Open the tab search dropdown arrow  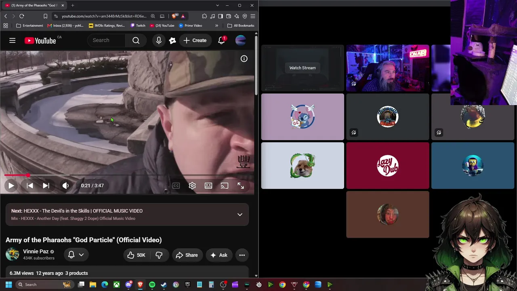[217, 5]
